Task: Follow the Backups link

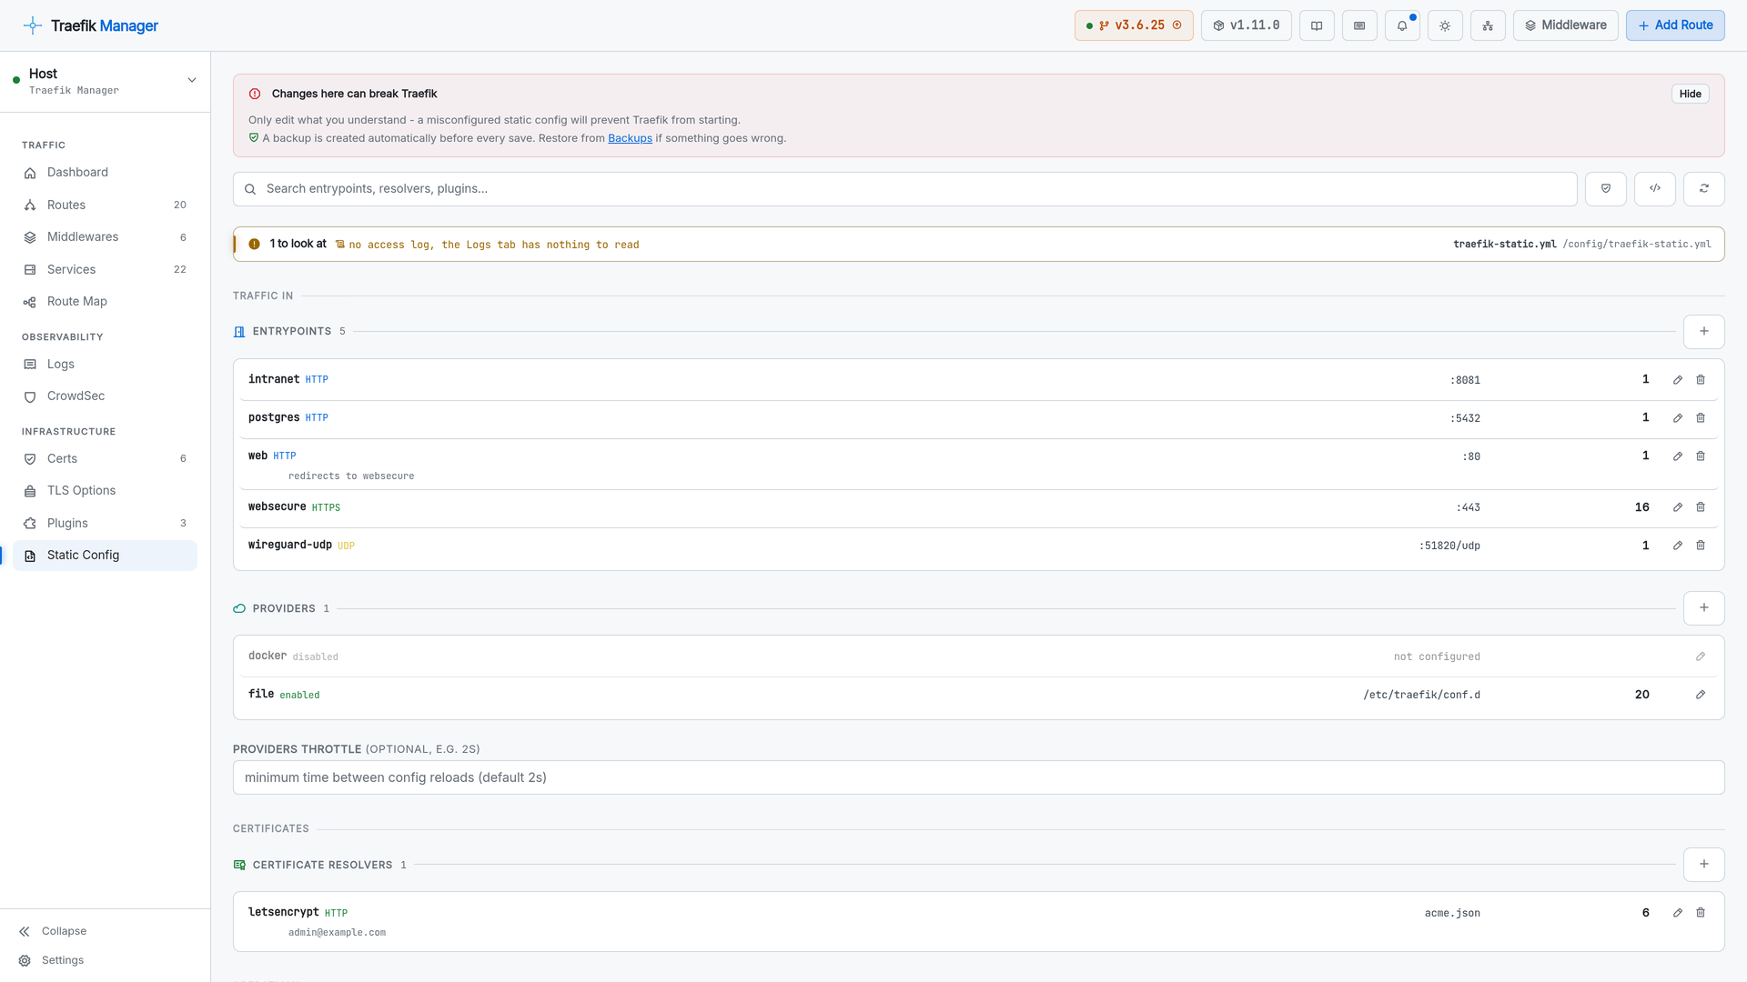Action: (x=630, y=138)
